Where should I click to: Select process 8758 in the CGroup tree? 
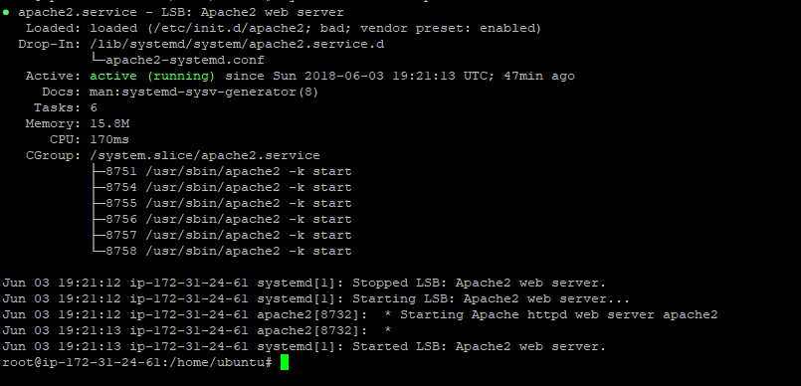(x=221, y=251)
